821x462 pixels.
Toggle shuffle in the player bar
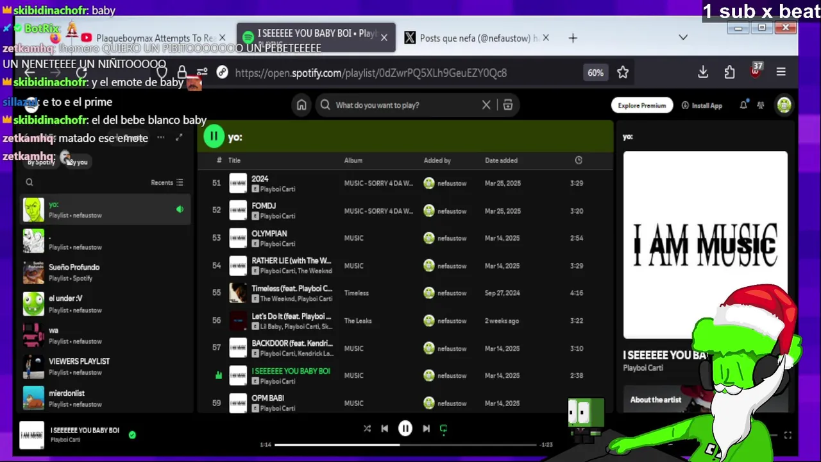367,429
